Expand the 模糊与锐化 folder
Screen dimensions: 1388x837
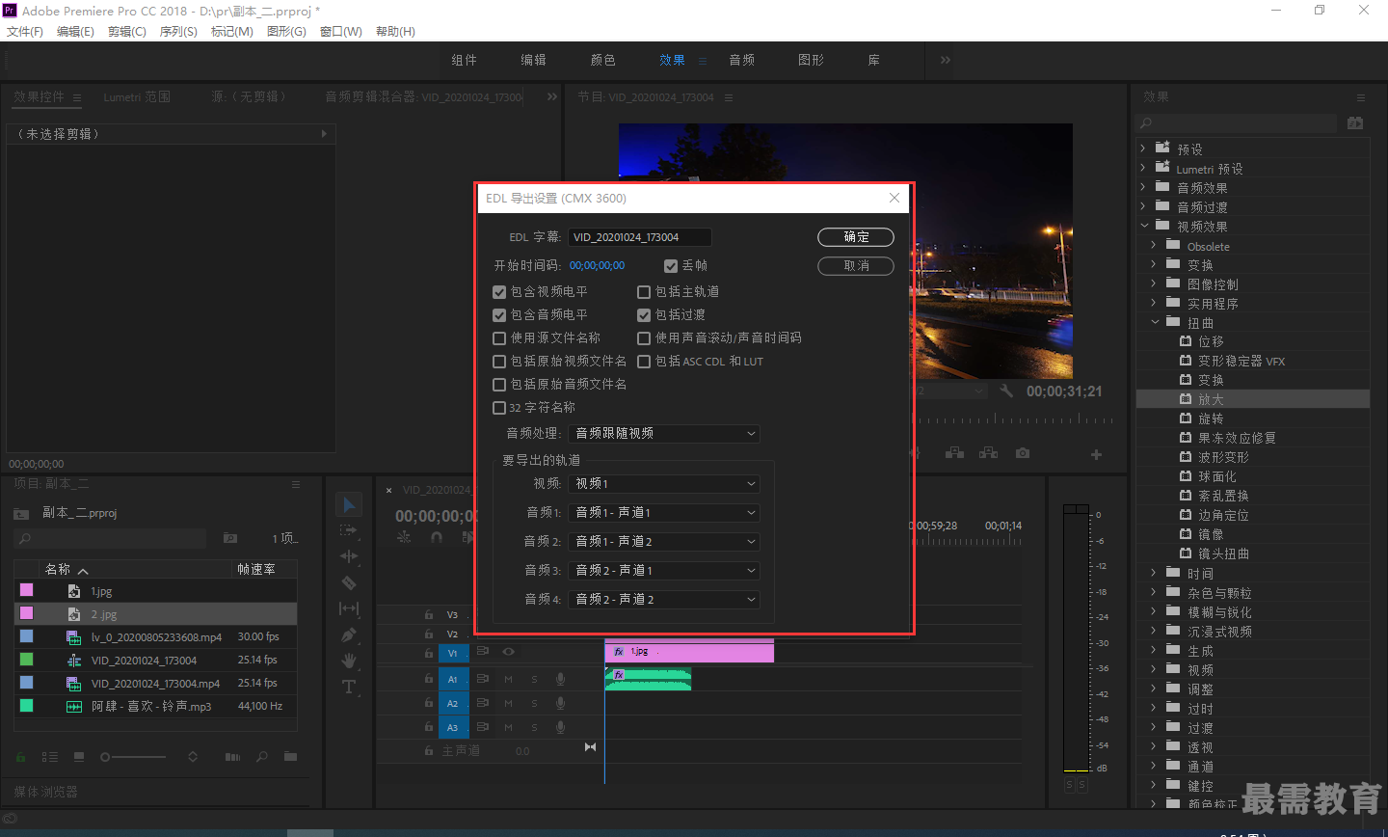click(1154, 611)
